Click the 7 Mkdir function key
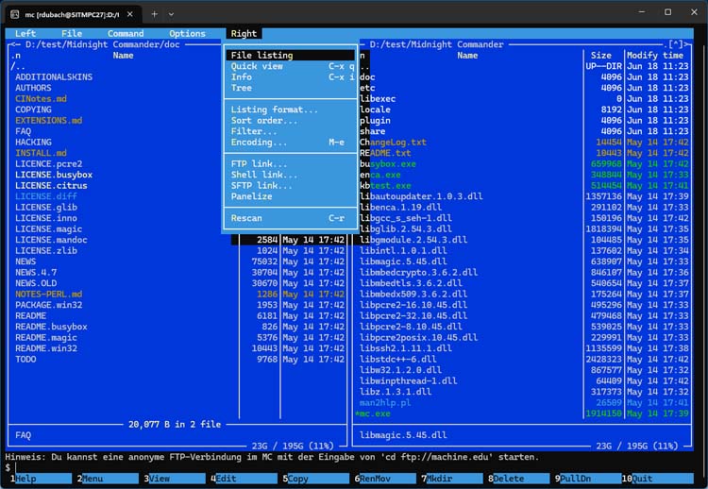Viewport: 708px width, 489px height. pos(452,479)
